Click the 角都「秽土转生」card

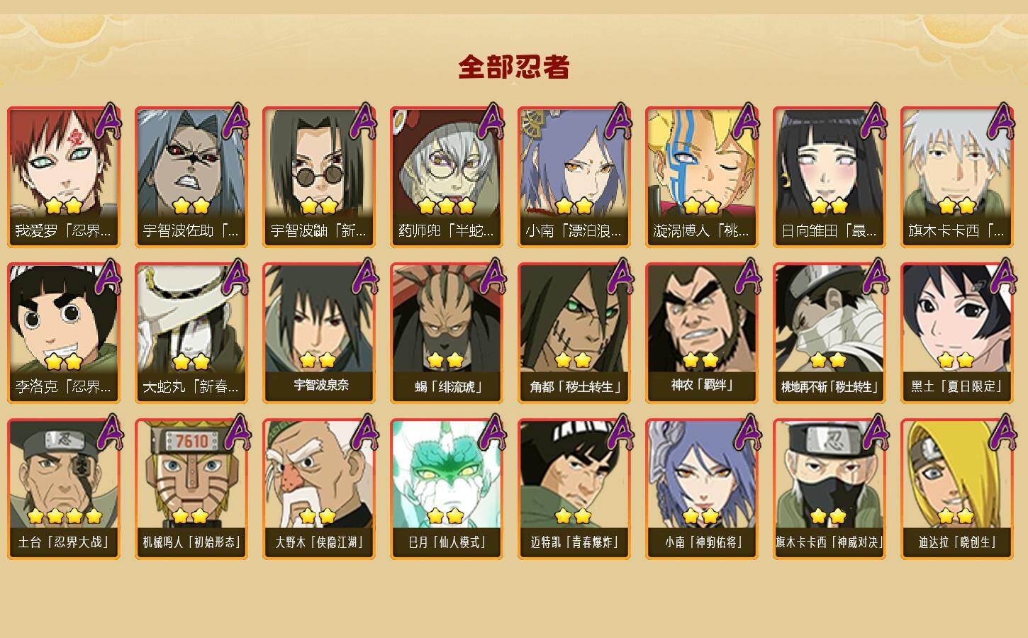click(574, 333)
